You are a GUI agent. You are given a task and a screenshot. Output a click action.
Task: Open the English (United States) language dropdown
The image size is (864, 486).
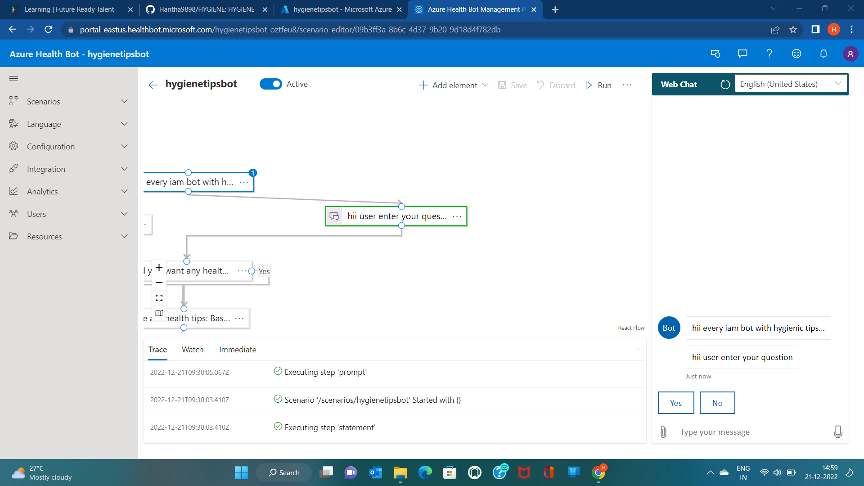(x=791, y=84)
